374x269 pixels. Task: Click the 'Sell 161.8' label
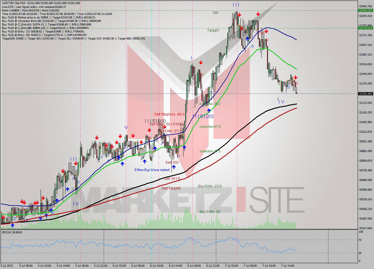pos(172,178)
